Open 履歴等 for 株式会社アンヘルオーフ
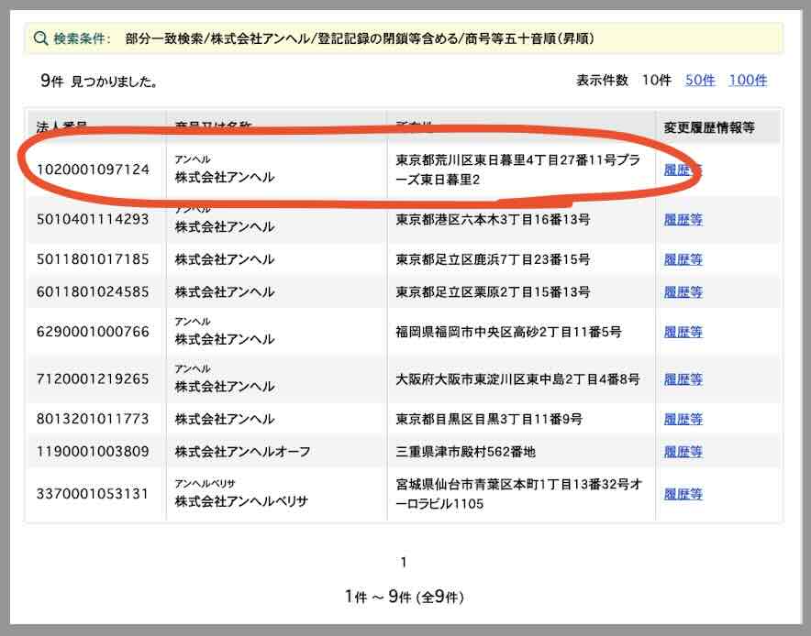 pos(683,452)
